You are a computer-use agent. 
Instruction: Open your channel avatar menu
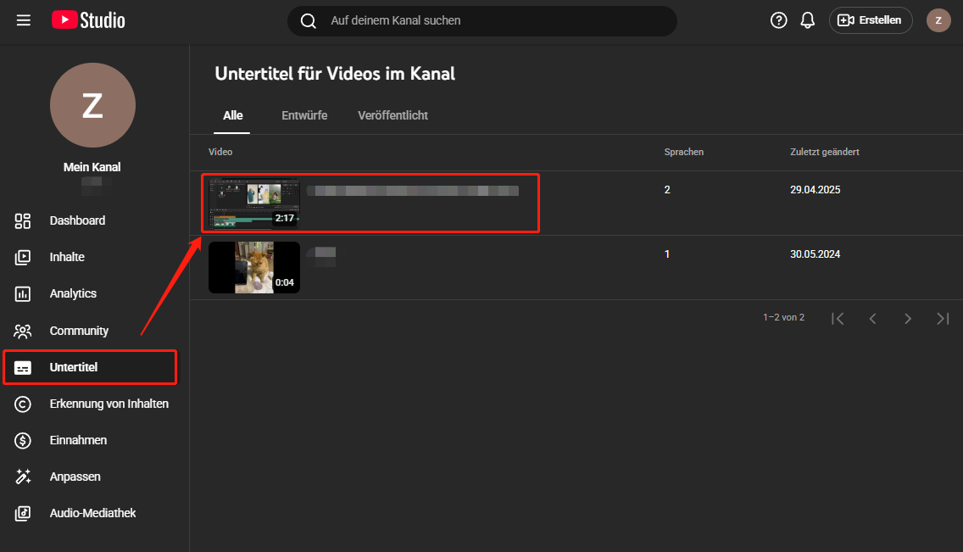point(938,20)
